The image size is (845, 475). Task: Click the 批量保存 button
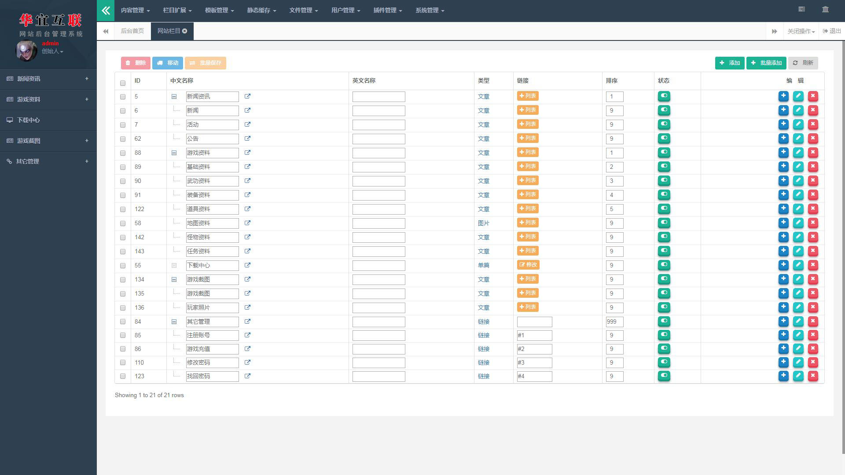coord(206,63)
